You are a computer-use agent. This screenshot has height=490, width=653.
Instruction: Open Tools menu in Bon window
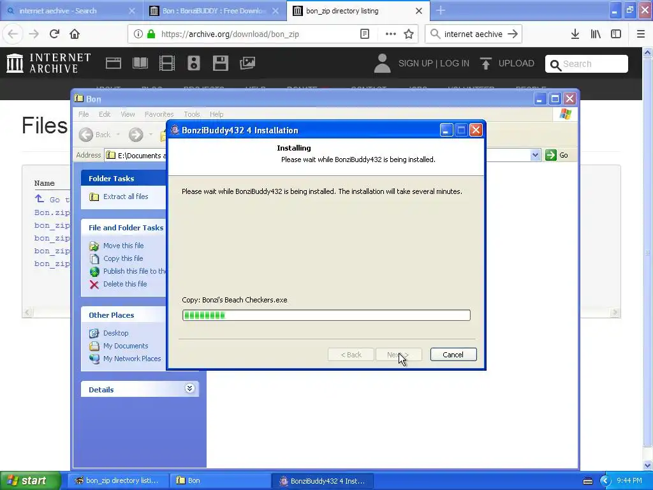click(192, 114)
